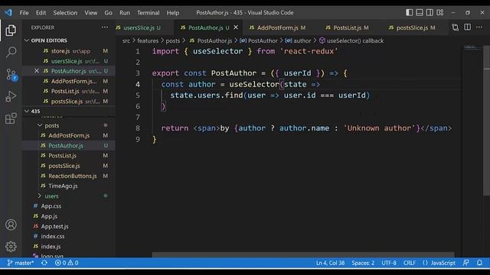490x275 pixels.
Task: Open TimeAgo.js file
Action: click(x=69, y=186)
